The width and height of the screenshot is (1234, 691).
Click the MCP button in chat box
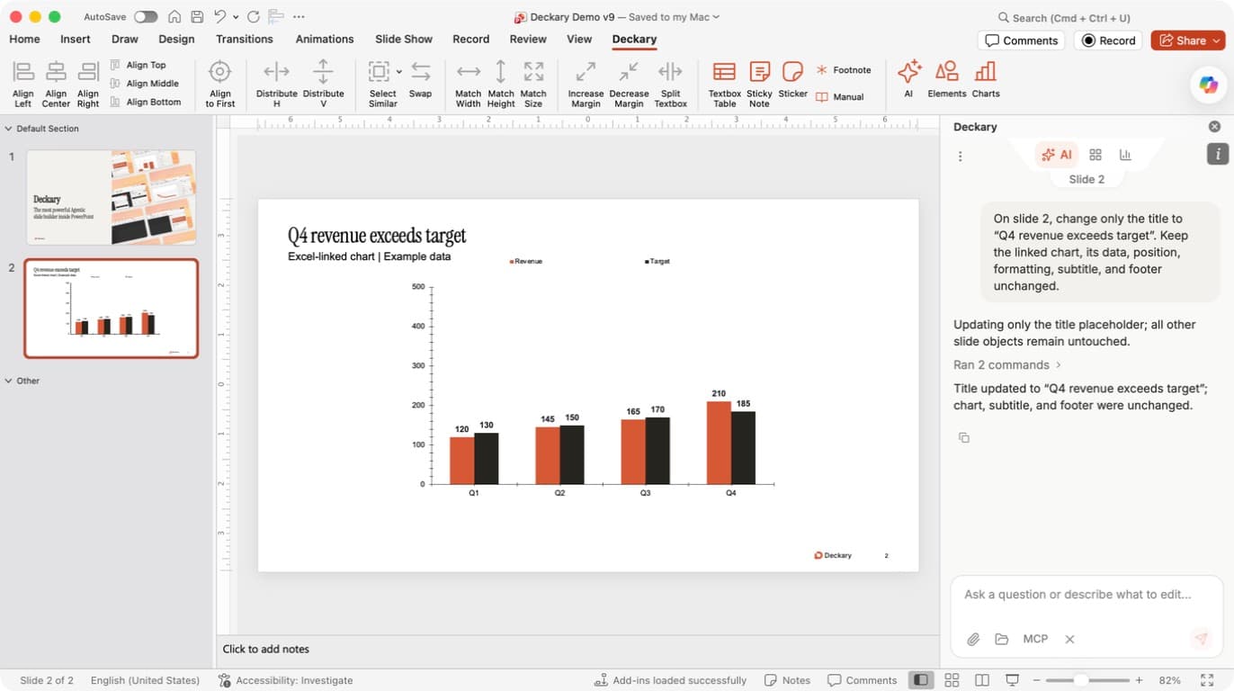(x=1035, y=639)
